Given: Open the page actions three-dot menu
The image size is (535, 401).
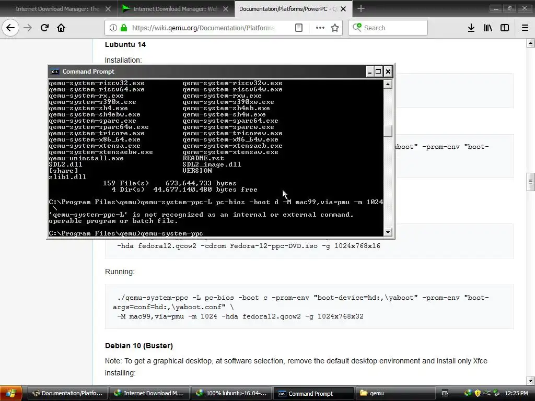Looking at the screenshot, I should [320, 28].
